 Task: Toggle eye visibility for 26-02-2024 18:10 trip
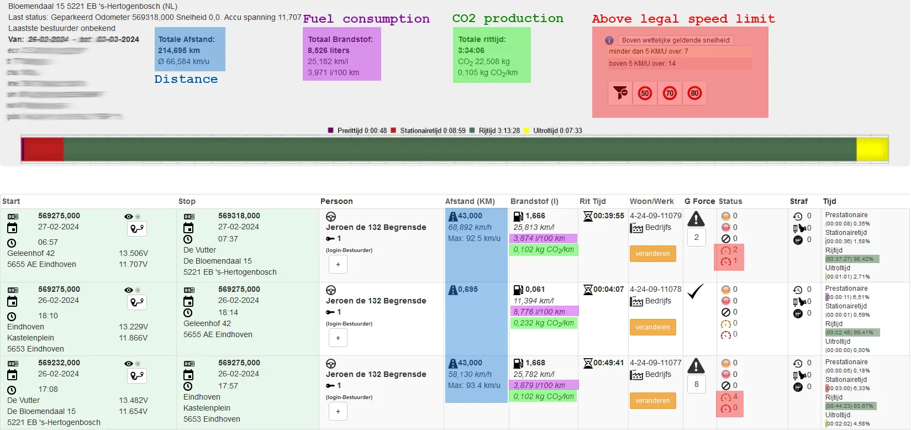coord(129,290)
